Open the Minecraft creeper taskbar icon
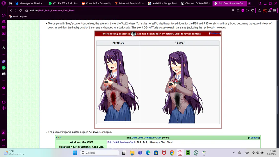 pos(188,153)
